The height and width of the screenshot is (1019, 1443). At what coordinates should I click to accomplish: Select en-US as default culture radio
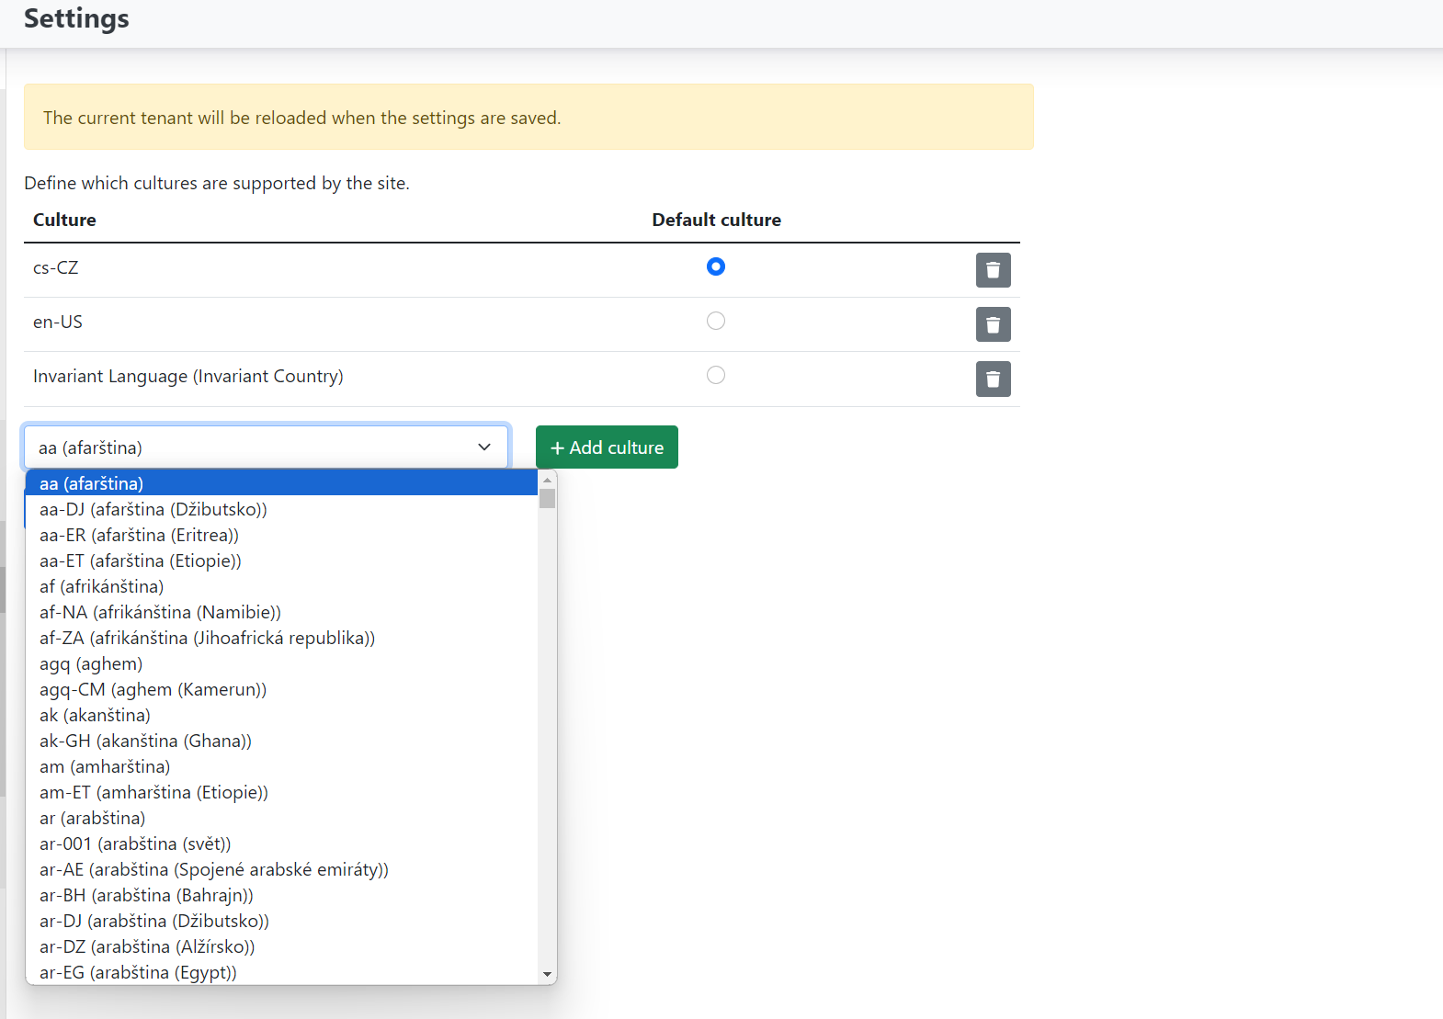tap(715, 321)
